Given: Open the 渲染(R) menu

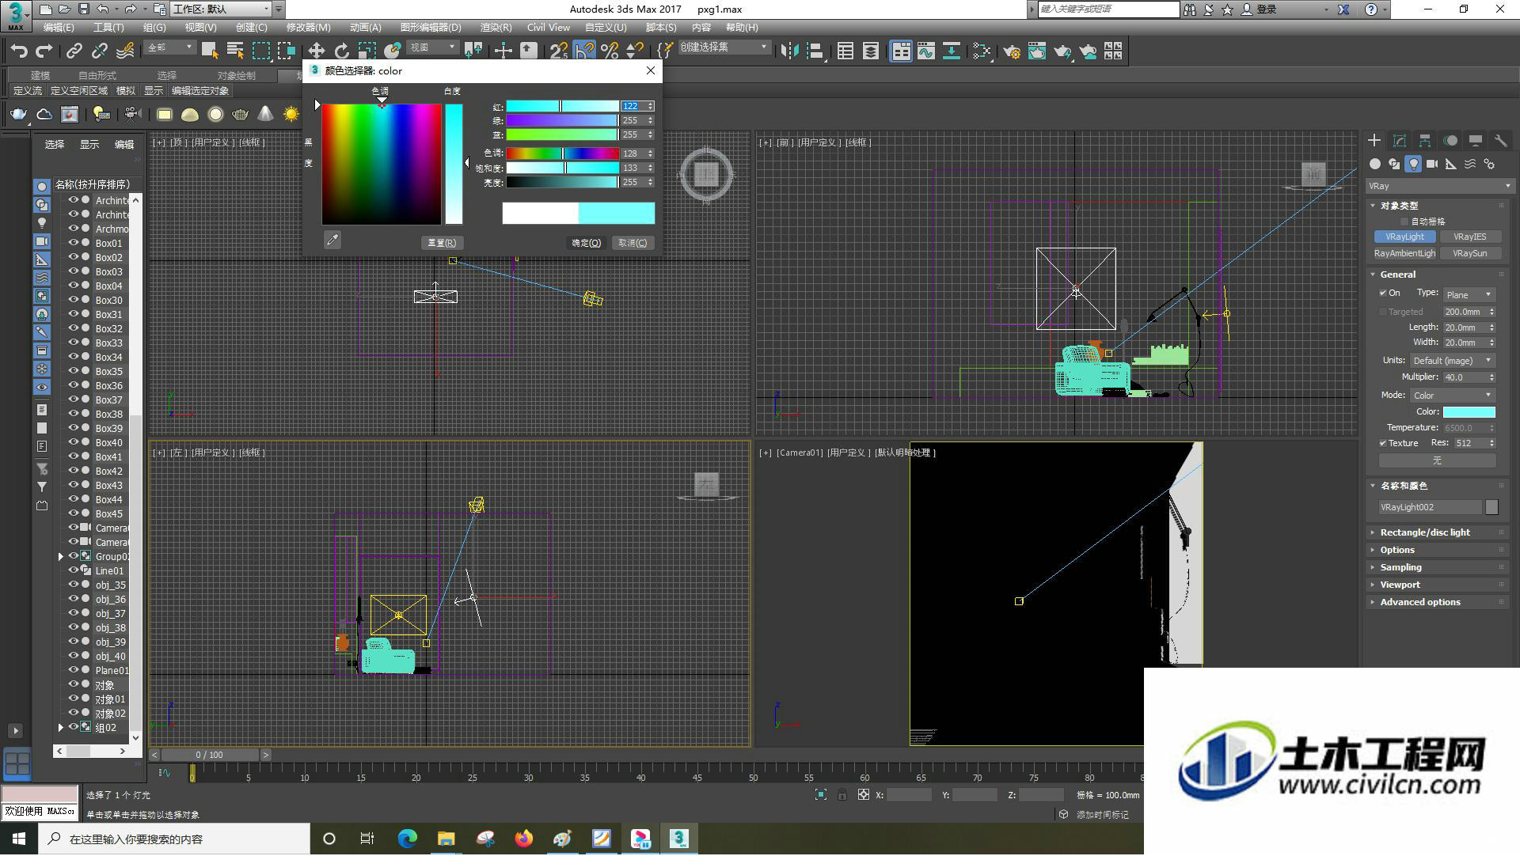Looking at the screenshot, I should click(496, 27).
